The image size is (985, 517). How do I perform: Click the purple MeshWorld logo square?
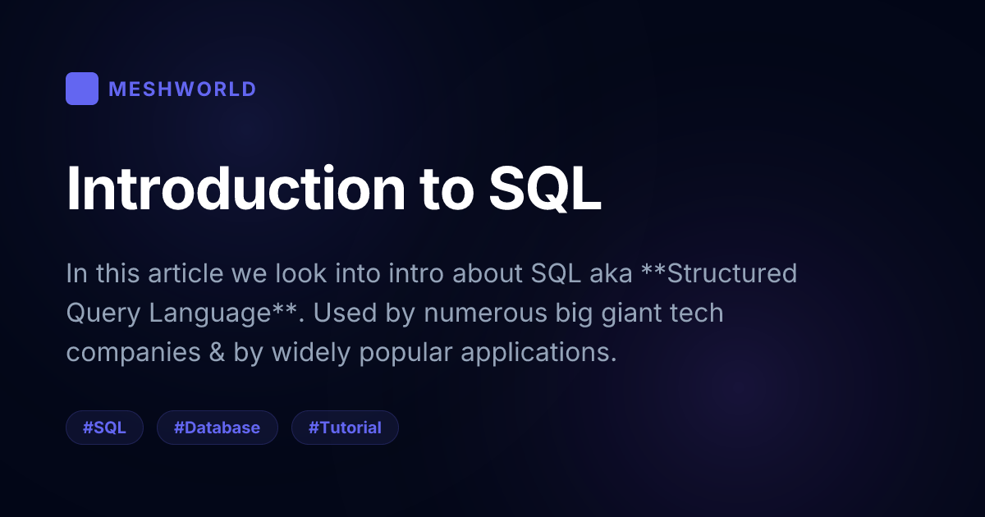82,89
